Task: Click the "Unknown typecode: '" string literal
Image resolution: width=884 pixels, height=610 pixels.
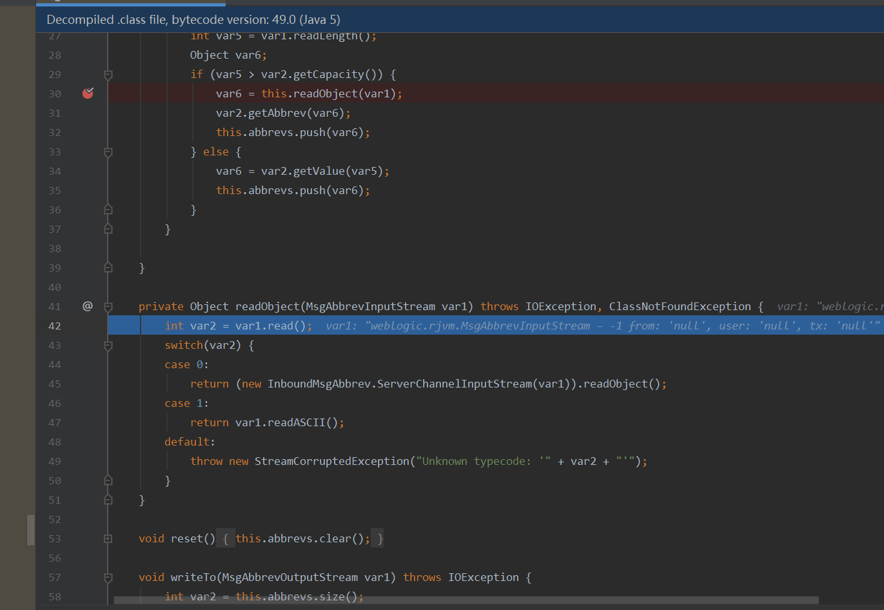Action: click(484, 462)
